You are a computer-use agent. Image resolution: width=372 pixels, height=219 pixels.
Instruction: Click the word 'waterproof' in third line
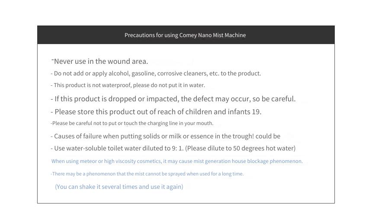tap(116, 85)
